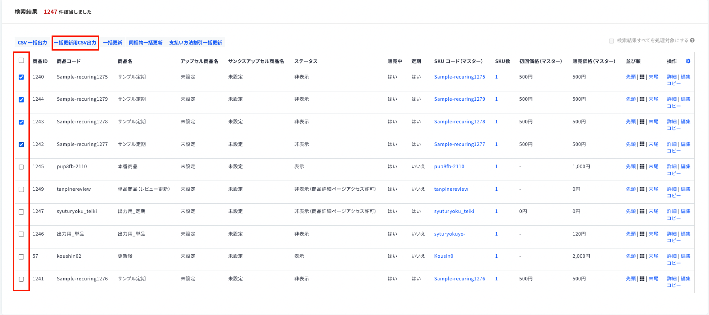
Task: Open the column settings gear icon
Action: point(688,61)
